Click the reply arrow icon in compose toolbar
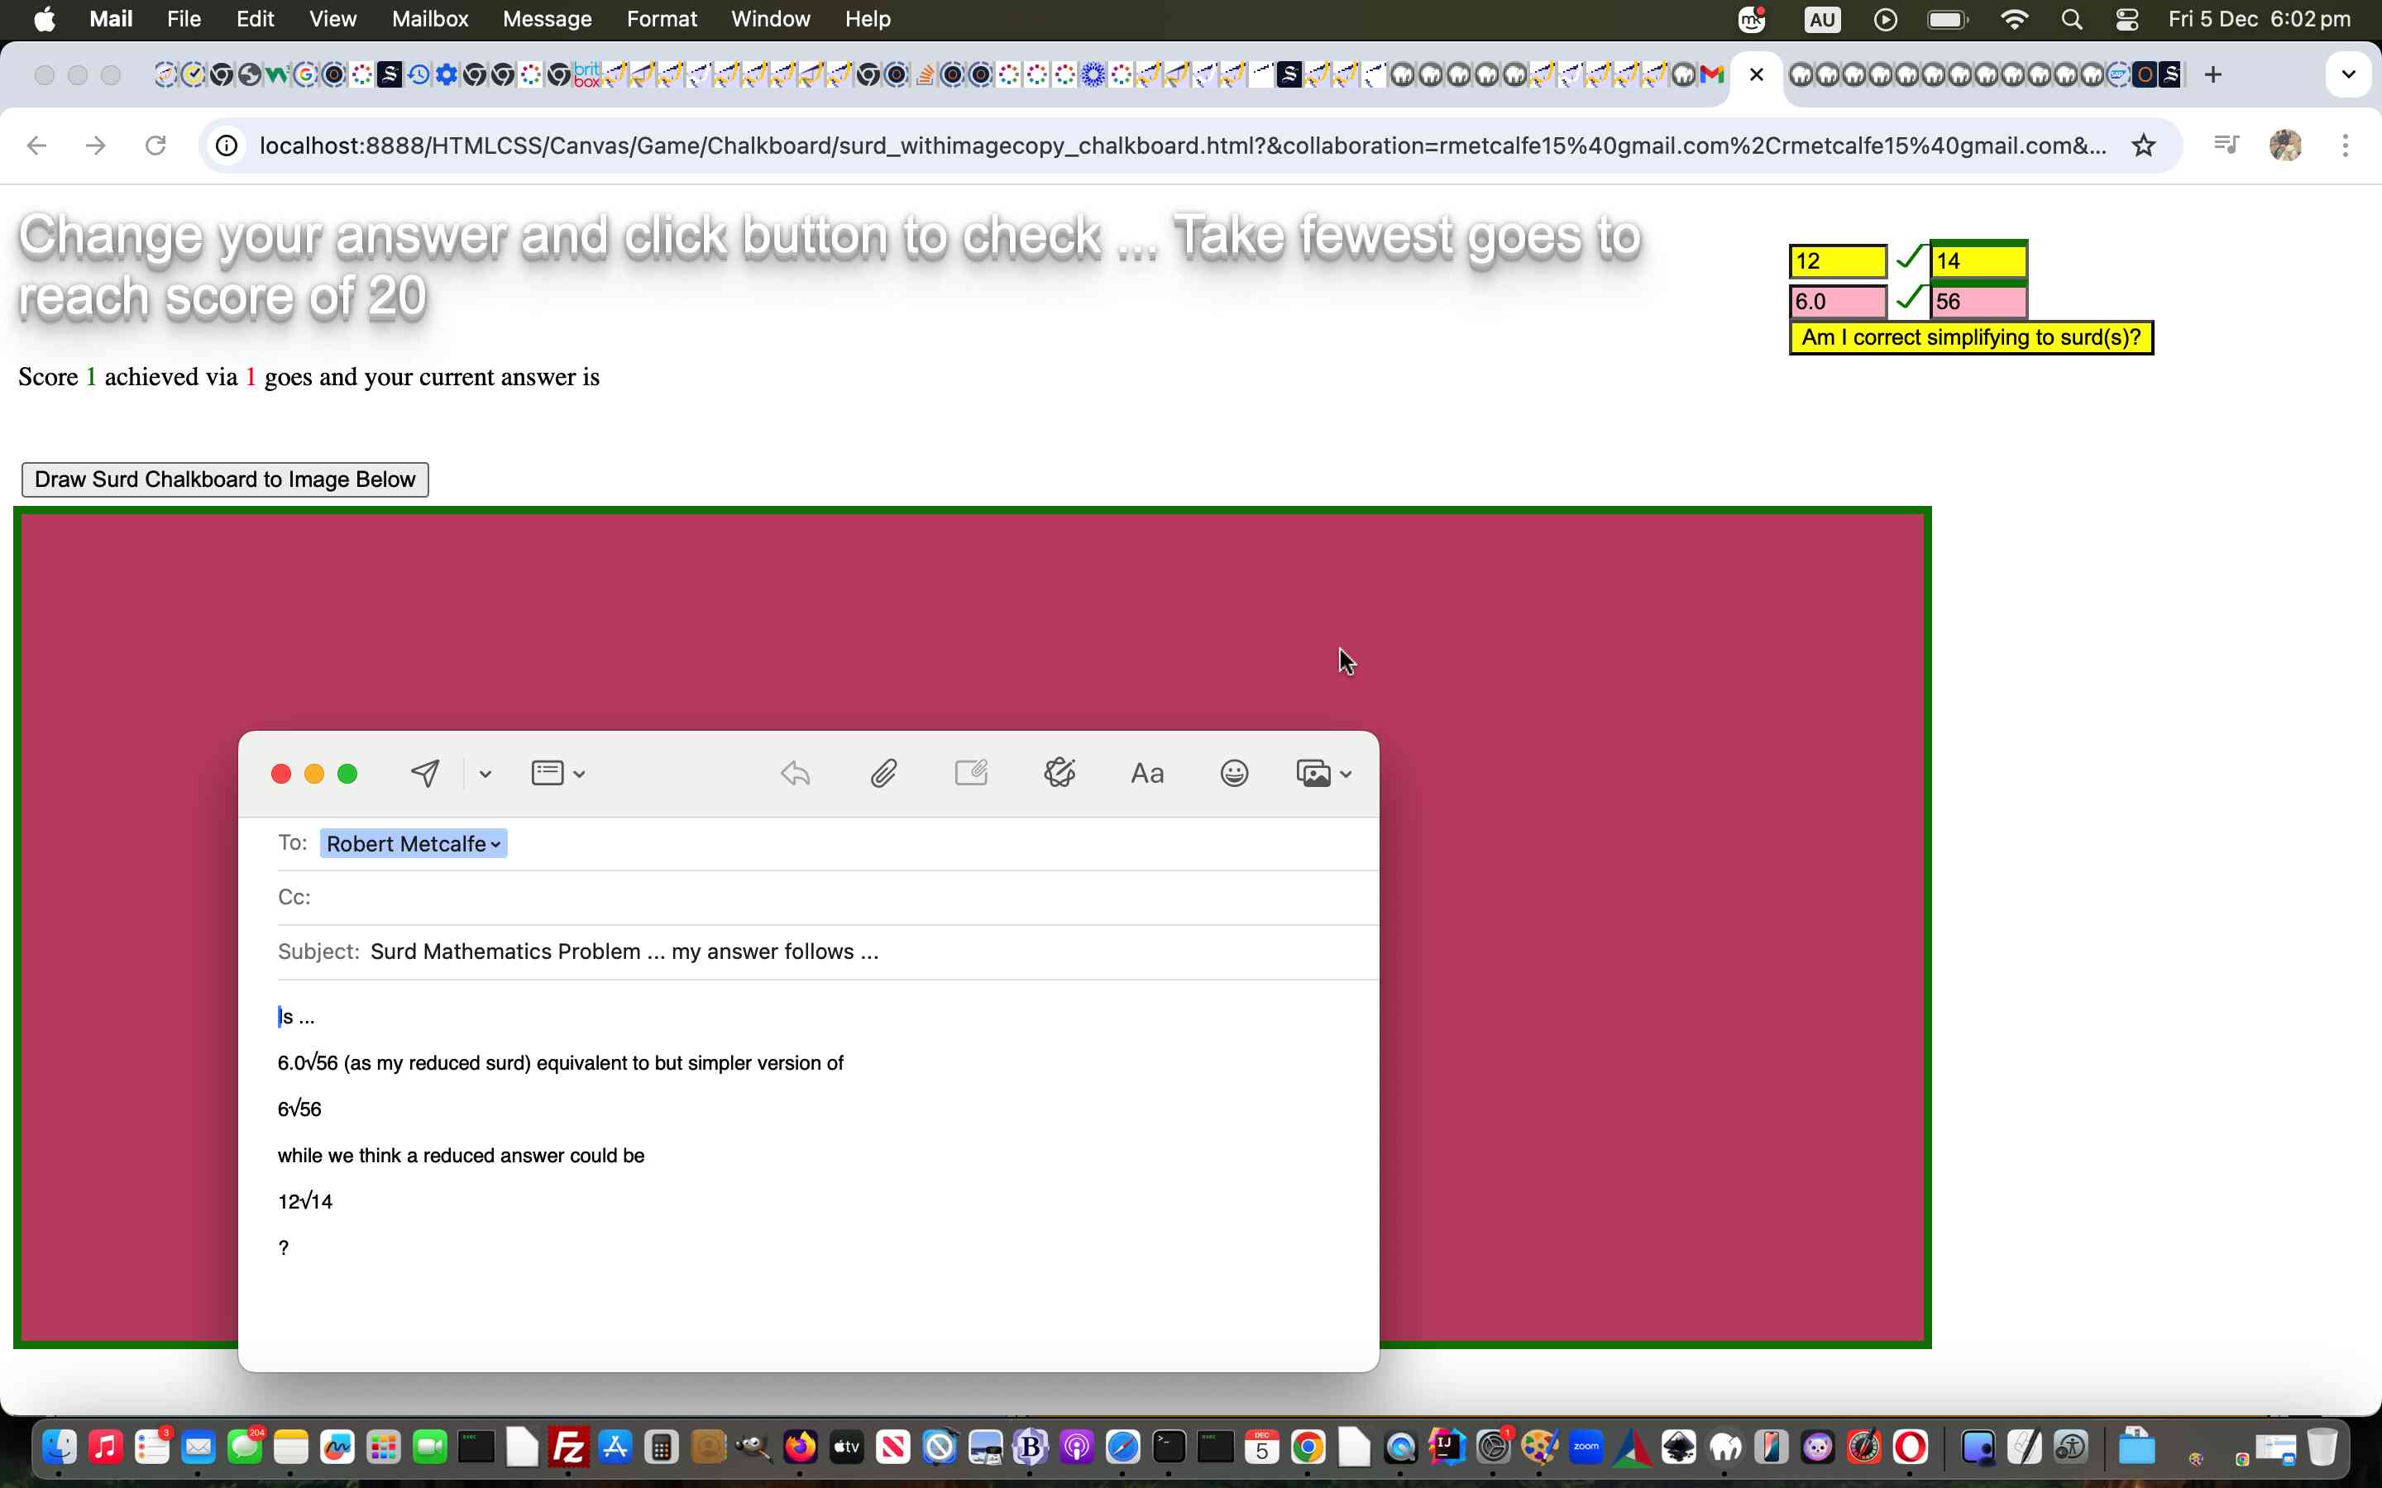 click(794, 773)
